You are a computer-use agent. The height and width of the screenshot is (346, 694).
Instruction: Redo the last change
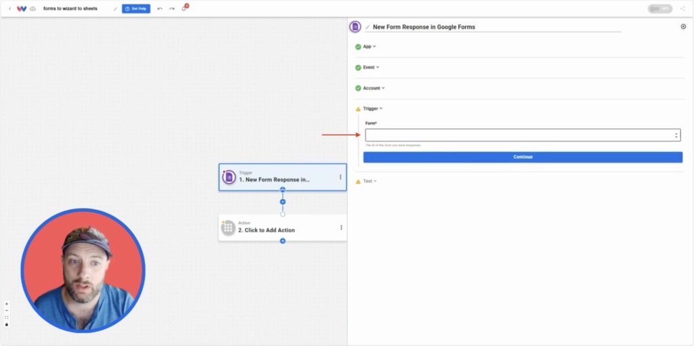pos(171,8)
